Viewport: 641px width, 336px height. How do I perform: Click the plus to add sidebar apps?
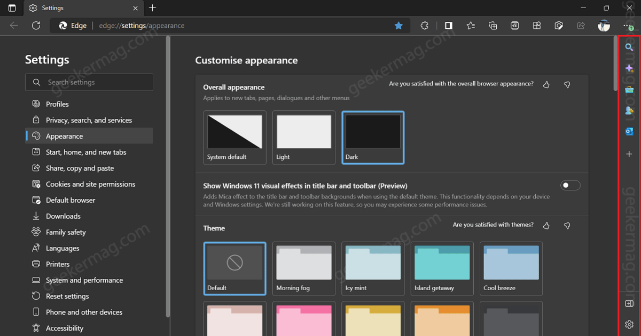point(629,154)
